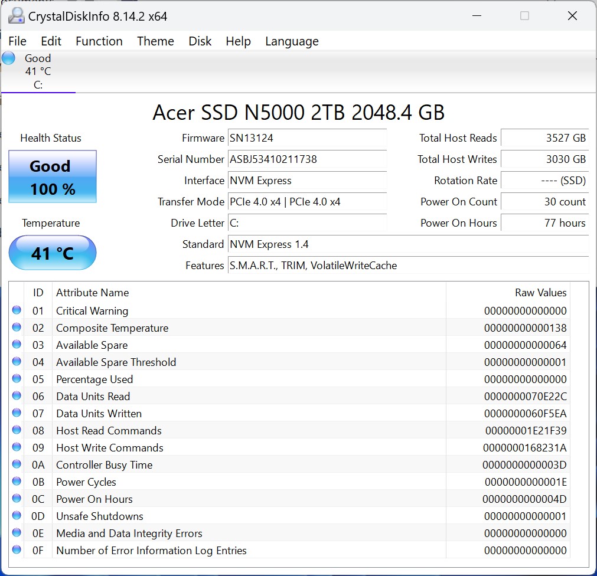Open the Function menu
The image size is (597, 576).
click(99, 41)
